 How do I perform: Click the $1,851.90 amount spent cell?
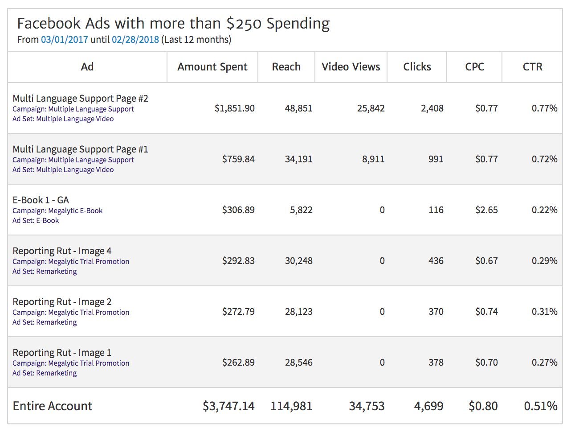point(234,108)
